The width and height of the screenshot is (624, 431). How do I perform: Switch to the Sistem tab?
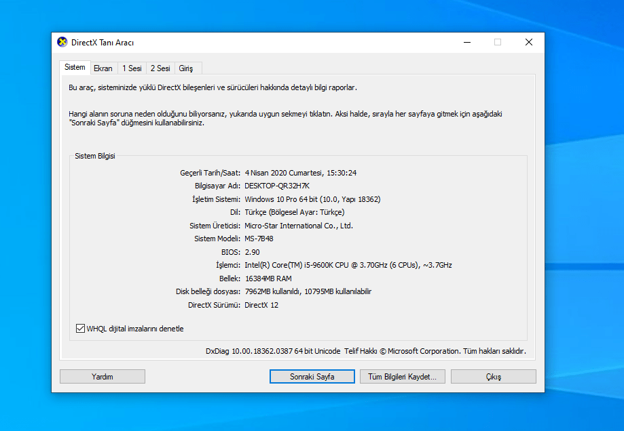[75, 67]
